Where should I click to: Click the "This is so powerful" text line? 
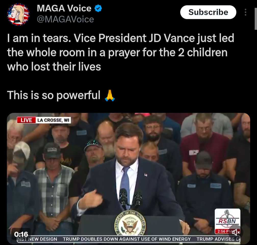[x=54, y=95]
